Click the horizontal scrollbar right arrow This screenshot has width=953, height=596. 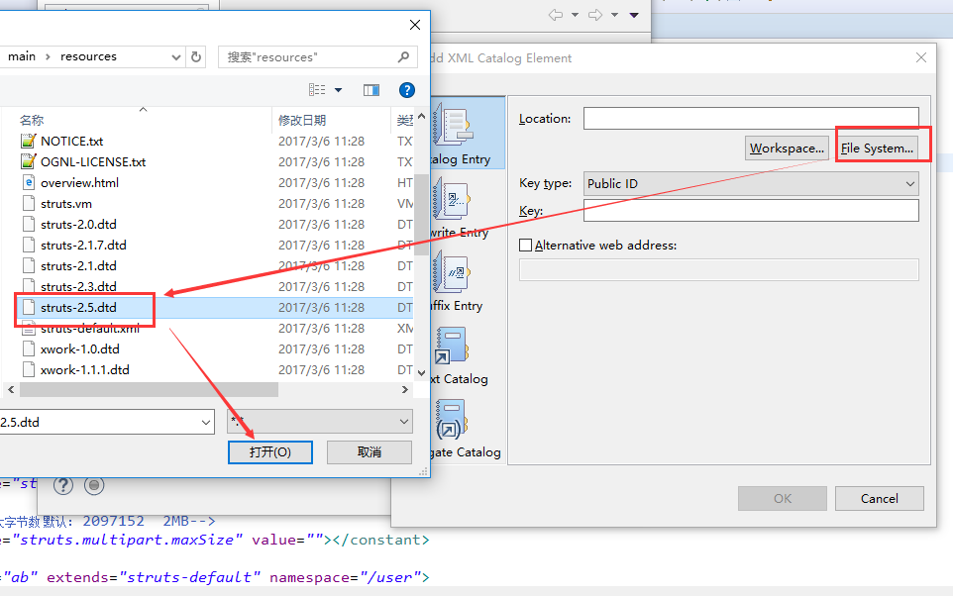pyautogui.click(x=405, y=390)
